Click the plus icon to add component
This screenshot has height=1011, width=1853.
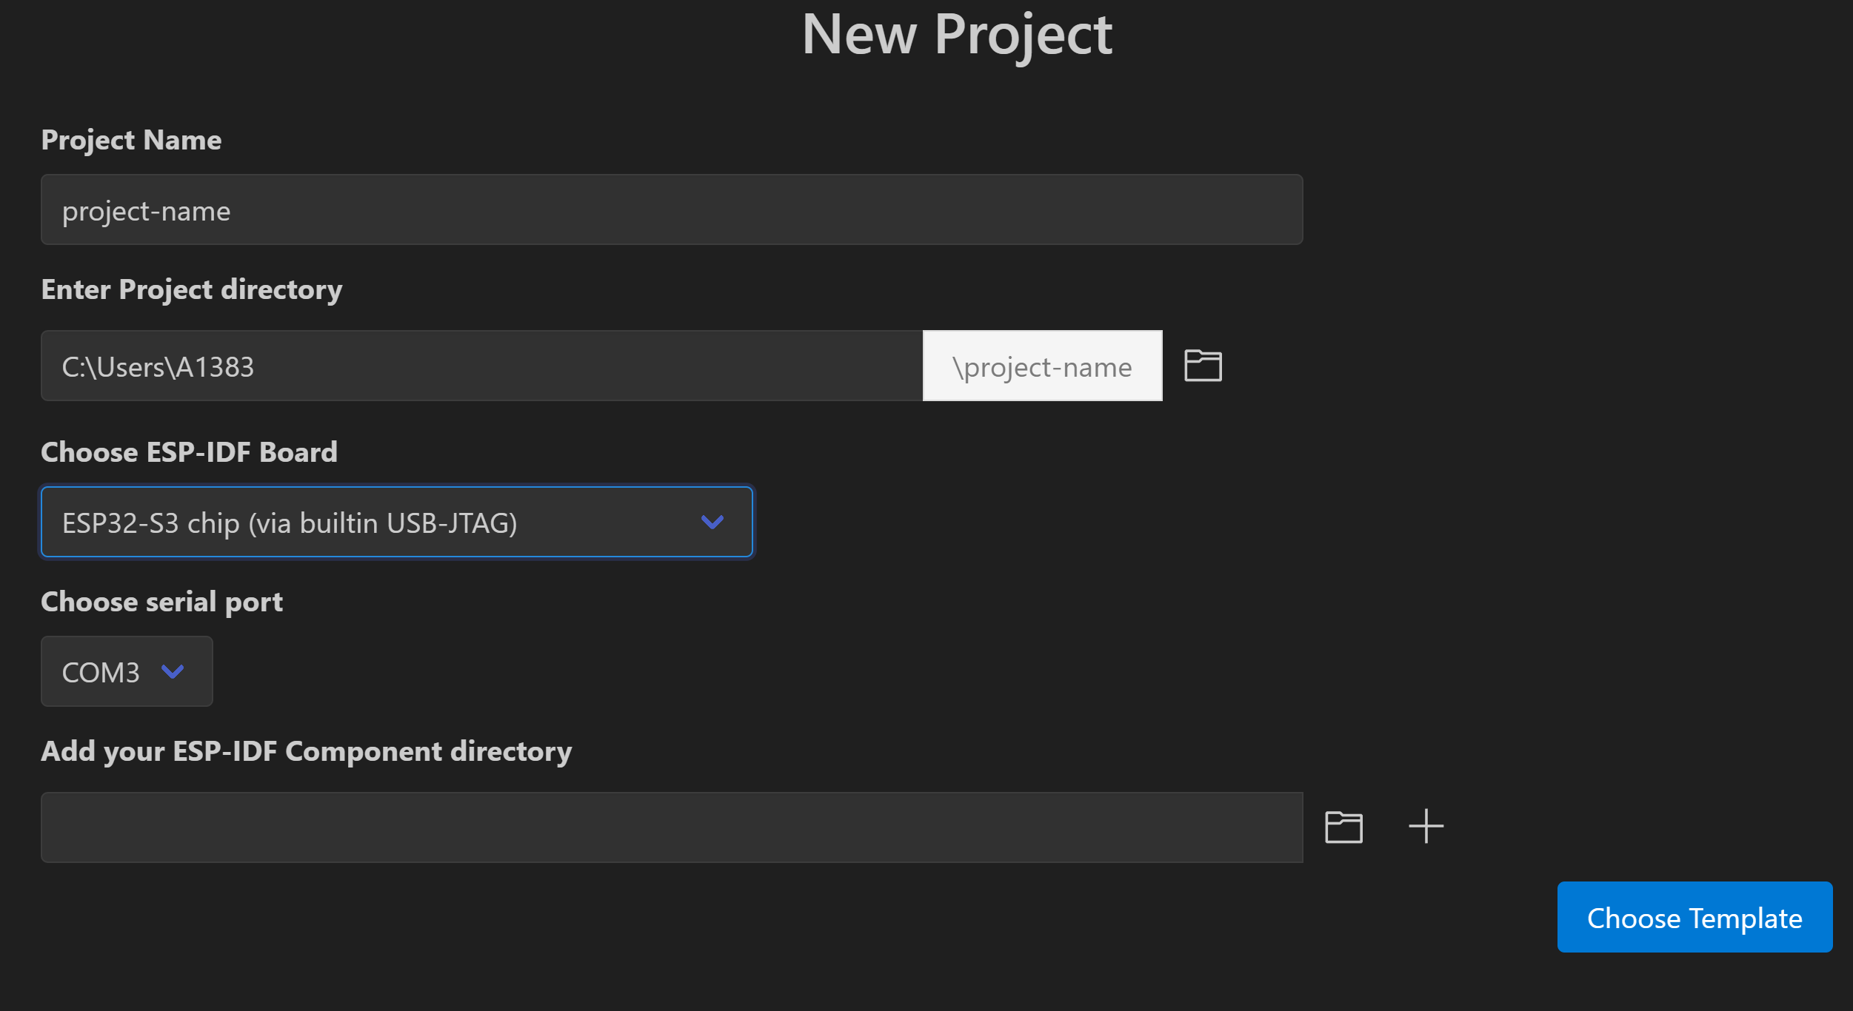[1426, 826]
